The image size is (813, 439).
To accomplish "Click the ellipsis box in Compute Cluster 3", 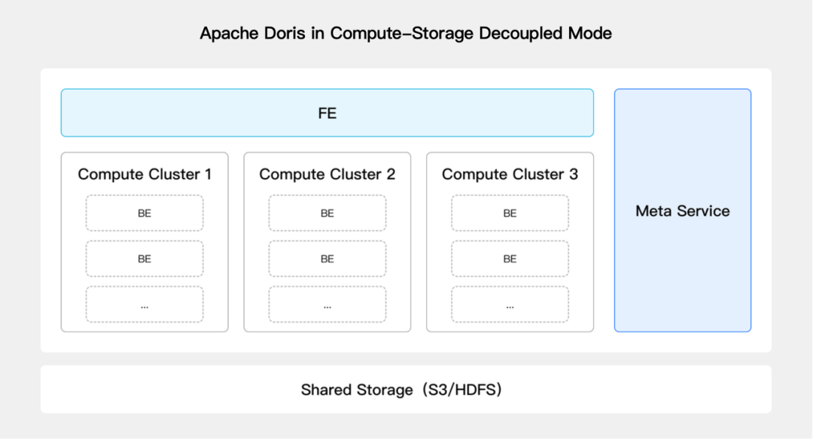I will [x=510, y=304].
